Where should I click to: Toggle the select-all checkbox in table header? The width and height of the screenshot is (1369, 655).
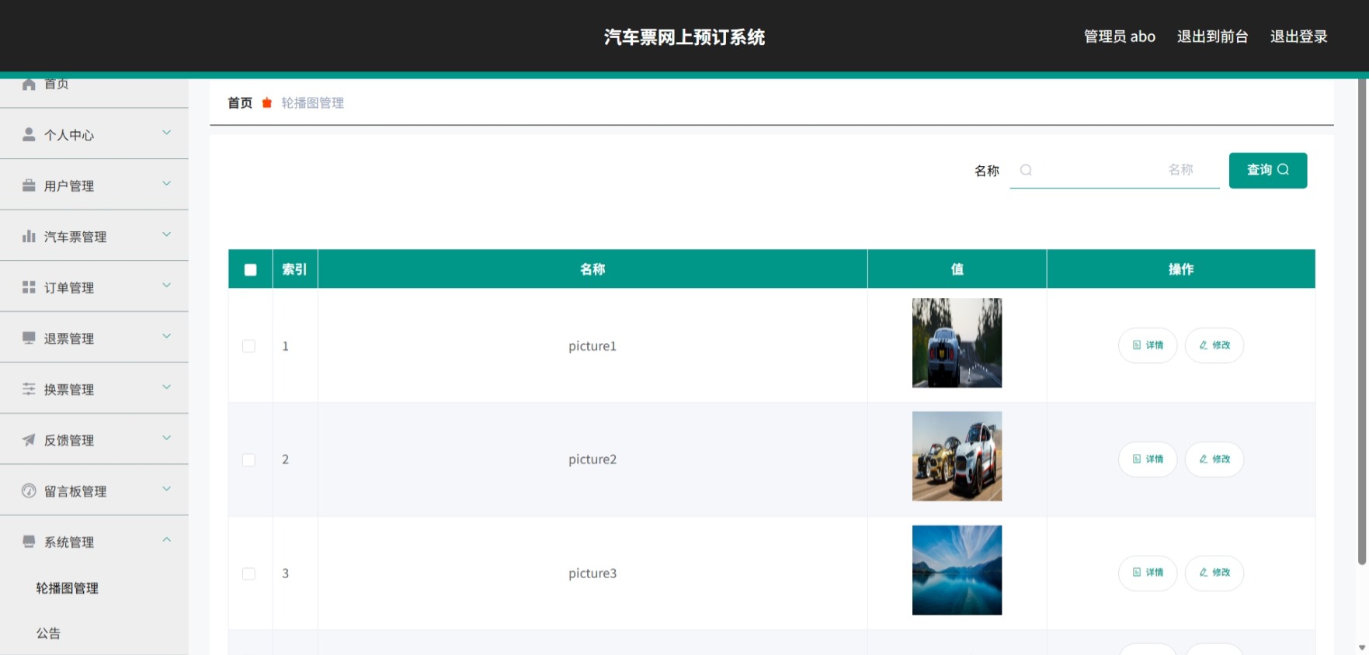[250, 269]
